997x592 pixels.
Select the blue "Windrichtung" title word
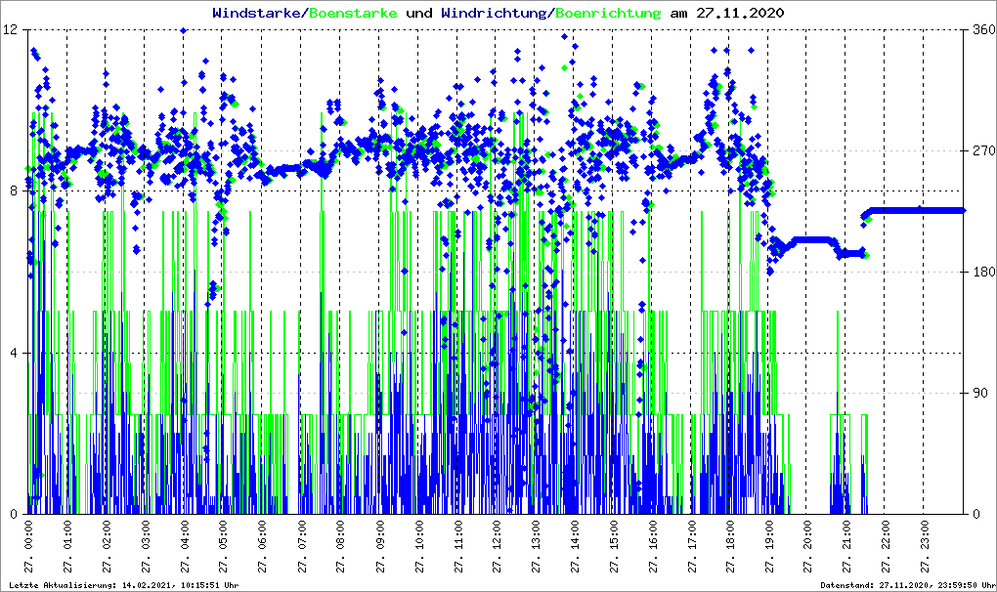[x=495, y=14]
